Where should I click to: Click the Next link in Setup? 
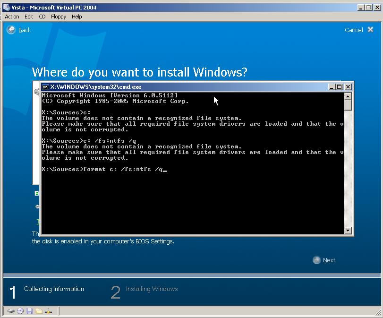point(329,260)
